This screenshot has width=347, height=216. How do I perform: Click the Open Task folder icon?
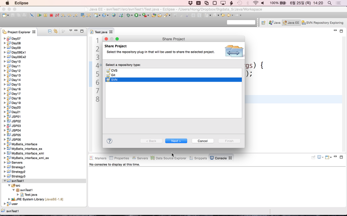click(159, 15)
